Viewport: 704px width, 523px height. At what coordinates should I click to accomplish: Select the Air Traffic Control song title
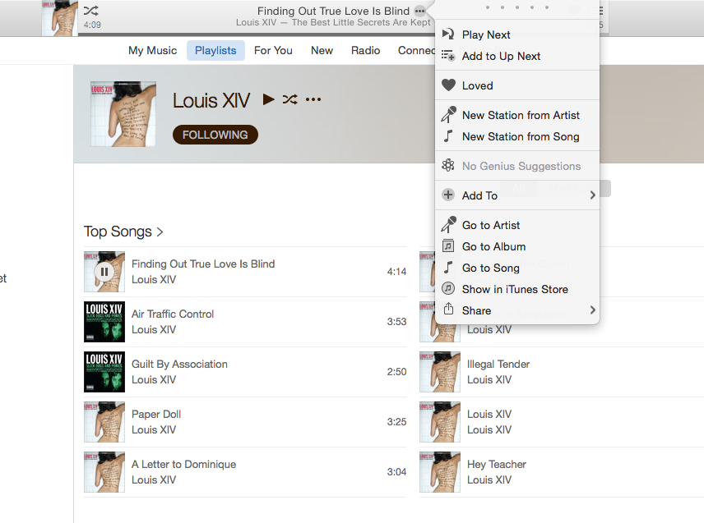coord(173,314)
